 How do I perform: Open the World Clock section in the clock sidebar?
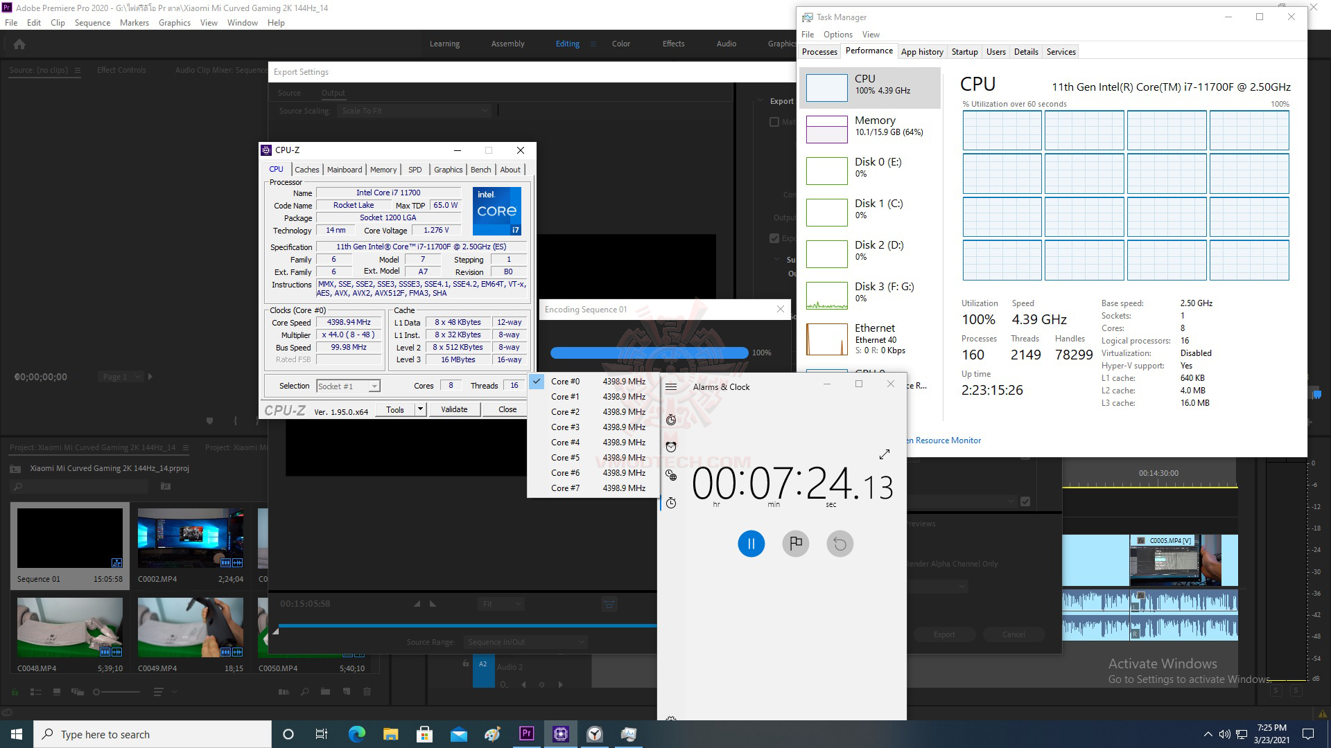point(671,475)
